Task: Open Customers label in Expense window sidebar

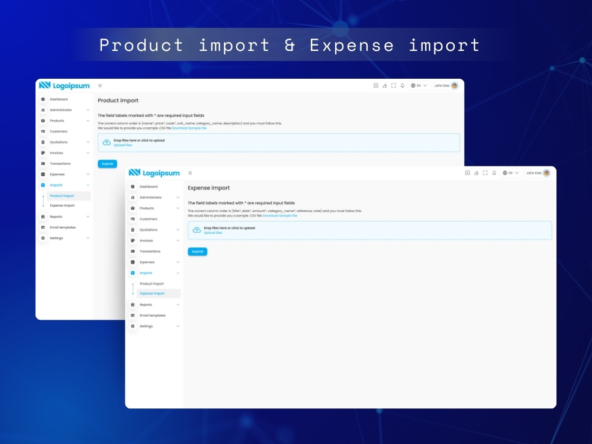Action: (149, 219)
